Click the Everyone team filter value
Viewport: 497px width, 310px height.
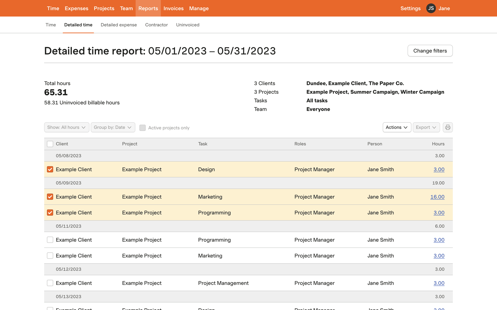[x=318, y=109]
